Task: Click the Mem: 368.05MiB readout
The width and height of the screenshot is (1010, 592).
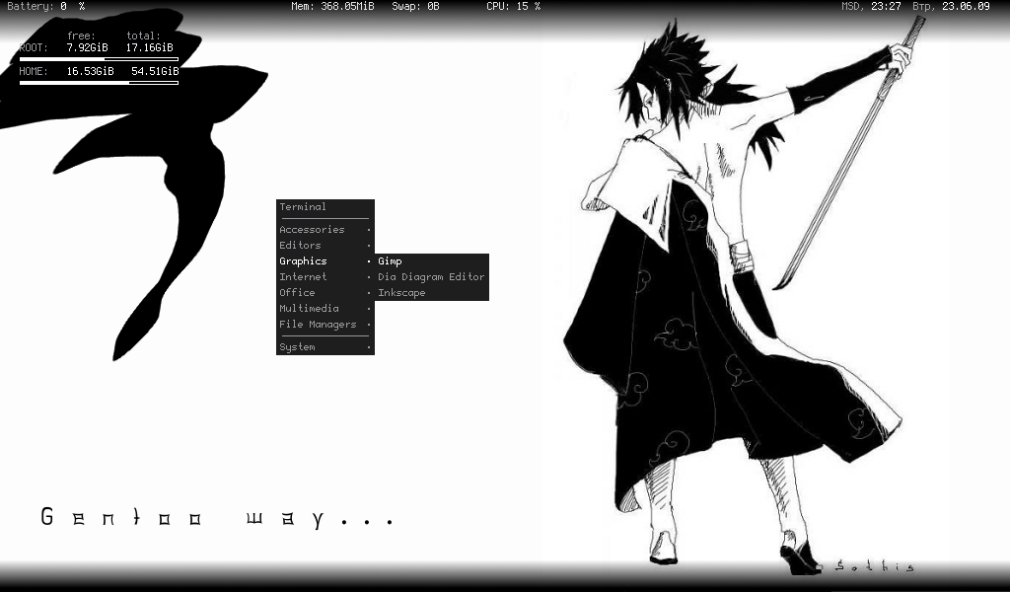Action: click(x=332, y=7)
